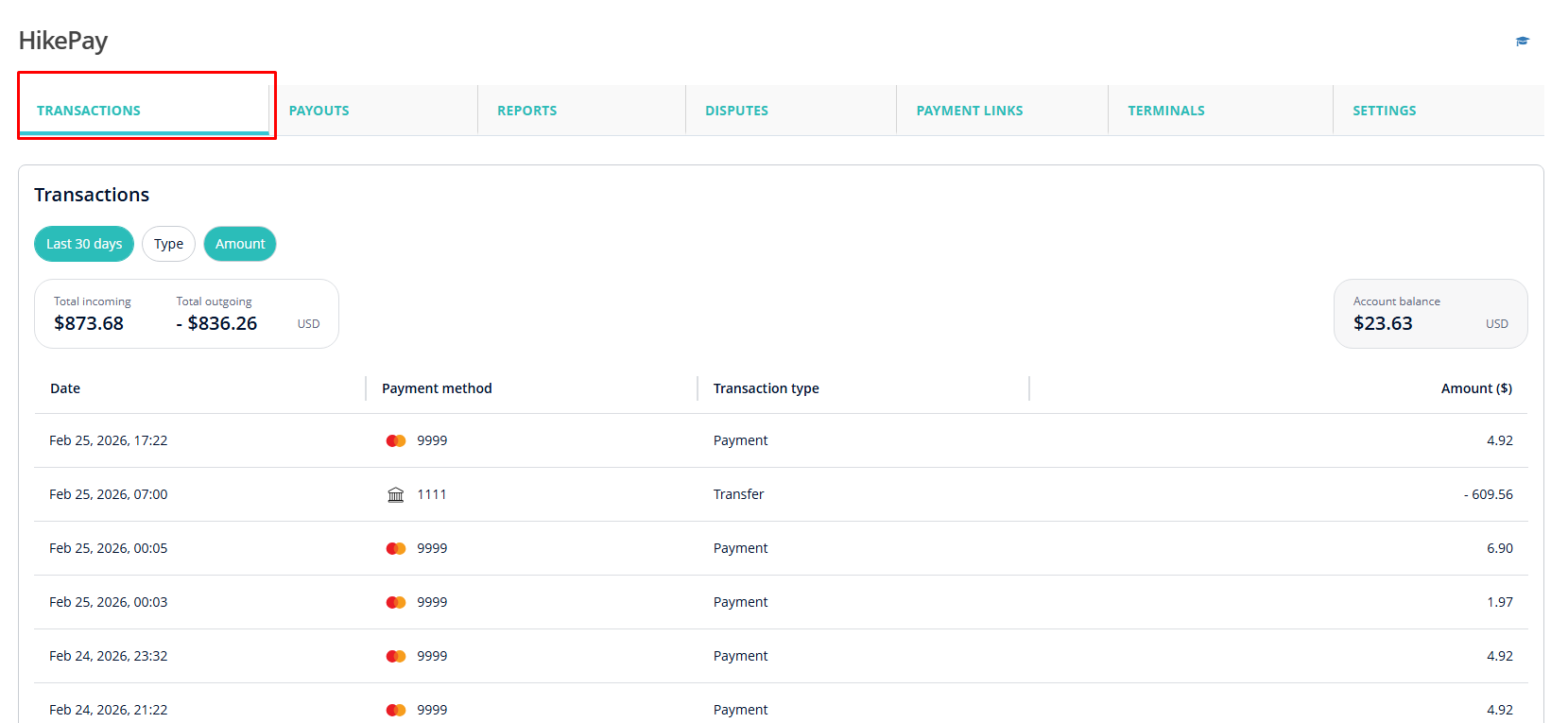Image resolution: width=1551 pixels, height=723 pixels.
Task: Open the Amount filter
Action: pyautogui.click(x=240, y=244)
